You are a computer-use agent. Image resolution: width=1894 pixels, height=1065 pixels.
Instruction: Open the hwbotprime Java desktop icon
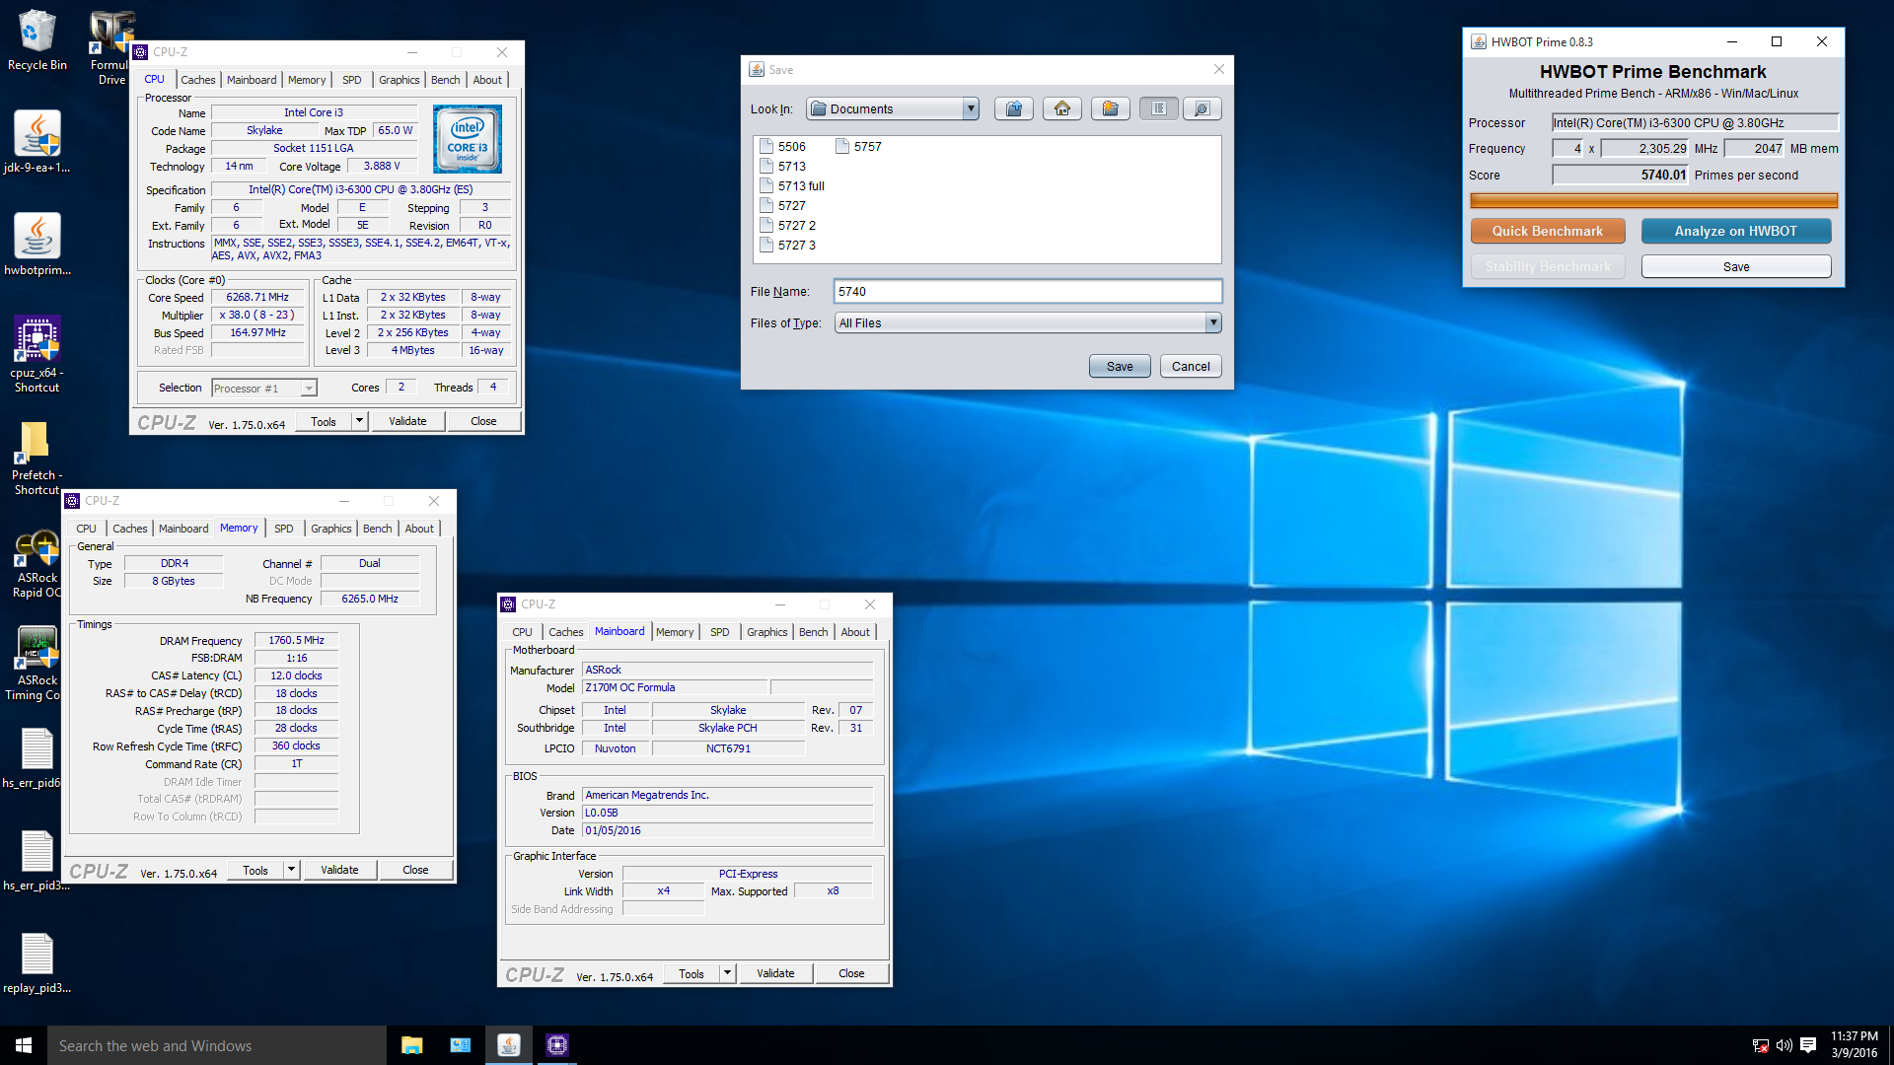click(x=37, y=246)
